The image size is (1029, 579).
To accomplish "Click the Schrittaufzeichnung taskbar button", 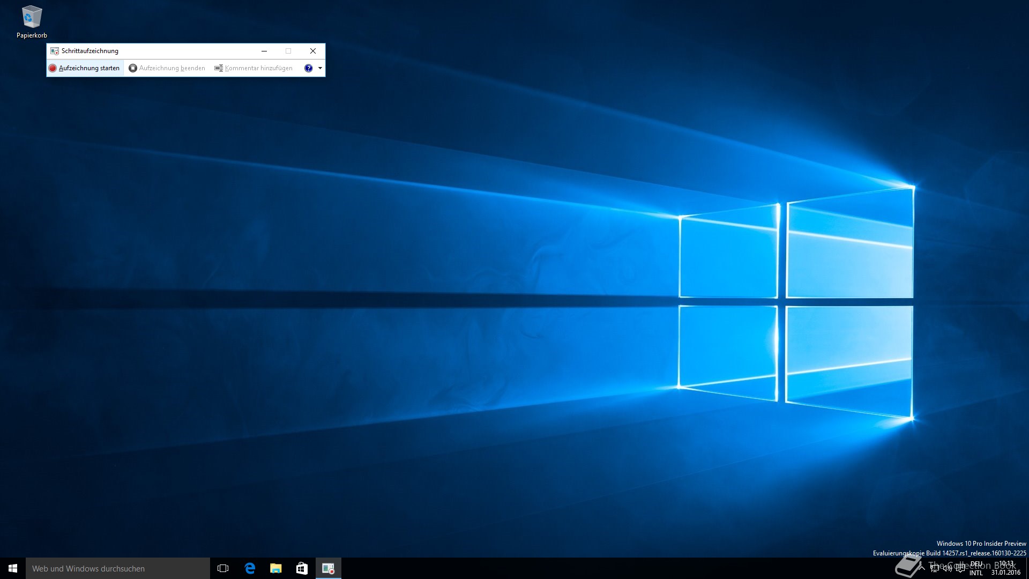I will click(328, 568).
